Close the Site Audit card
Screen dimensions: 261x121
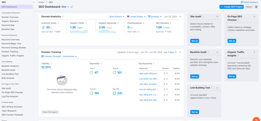coord(217,17)
